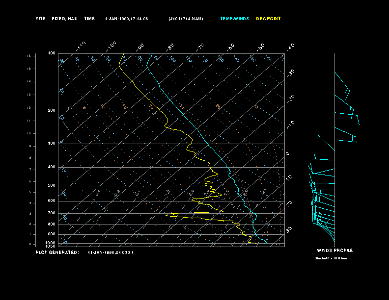
Task: Click the One barb wind scale note
Action: tap(331, 258)
